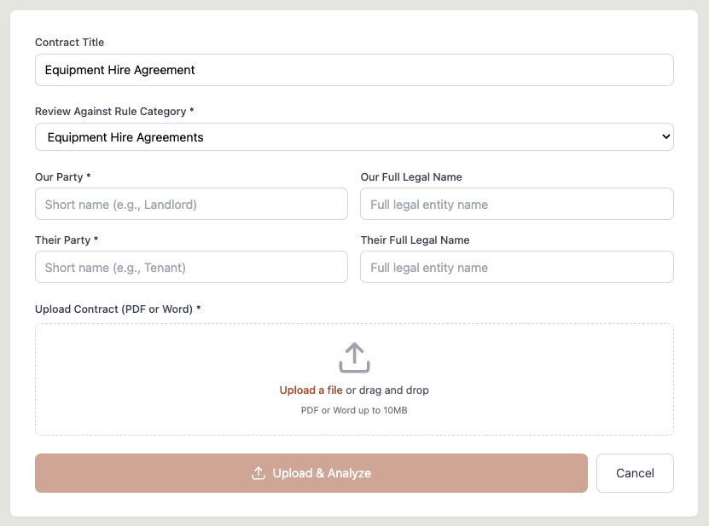This screenshot has height=526, width=709.
Task: Click the Upload a file link
Action: pos(311,390)
